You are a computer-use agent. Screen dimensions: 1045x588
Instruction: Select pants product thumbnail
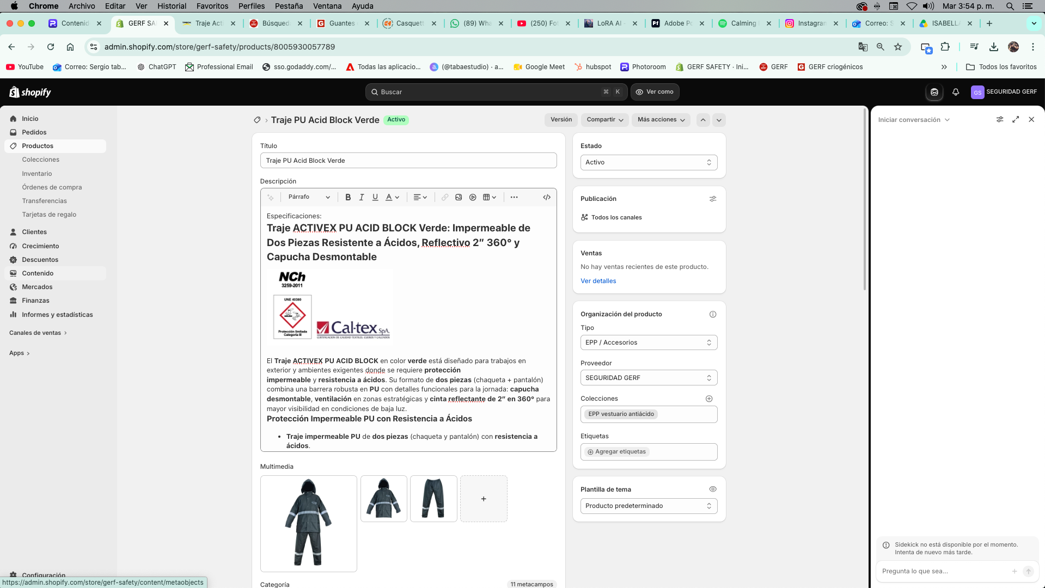click(x=433, y=499)
